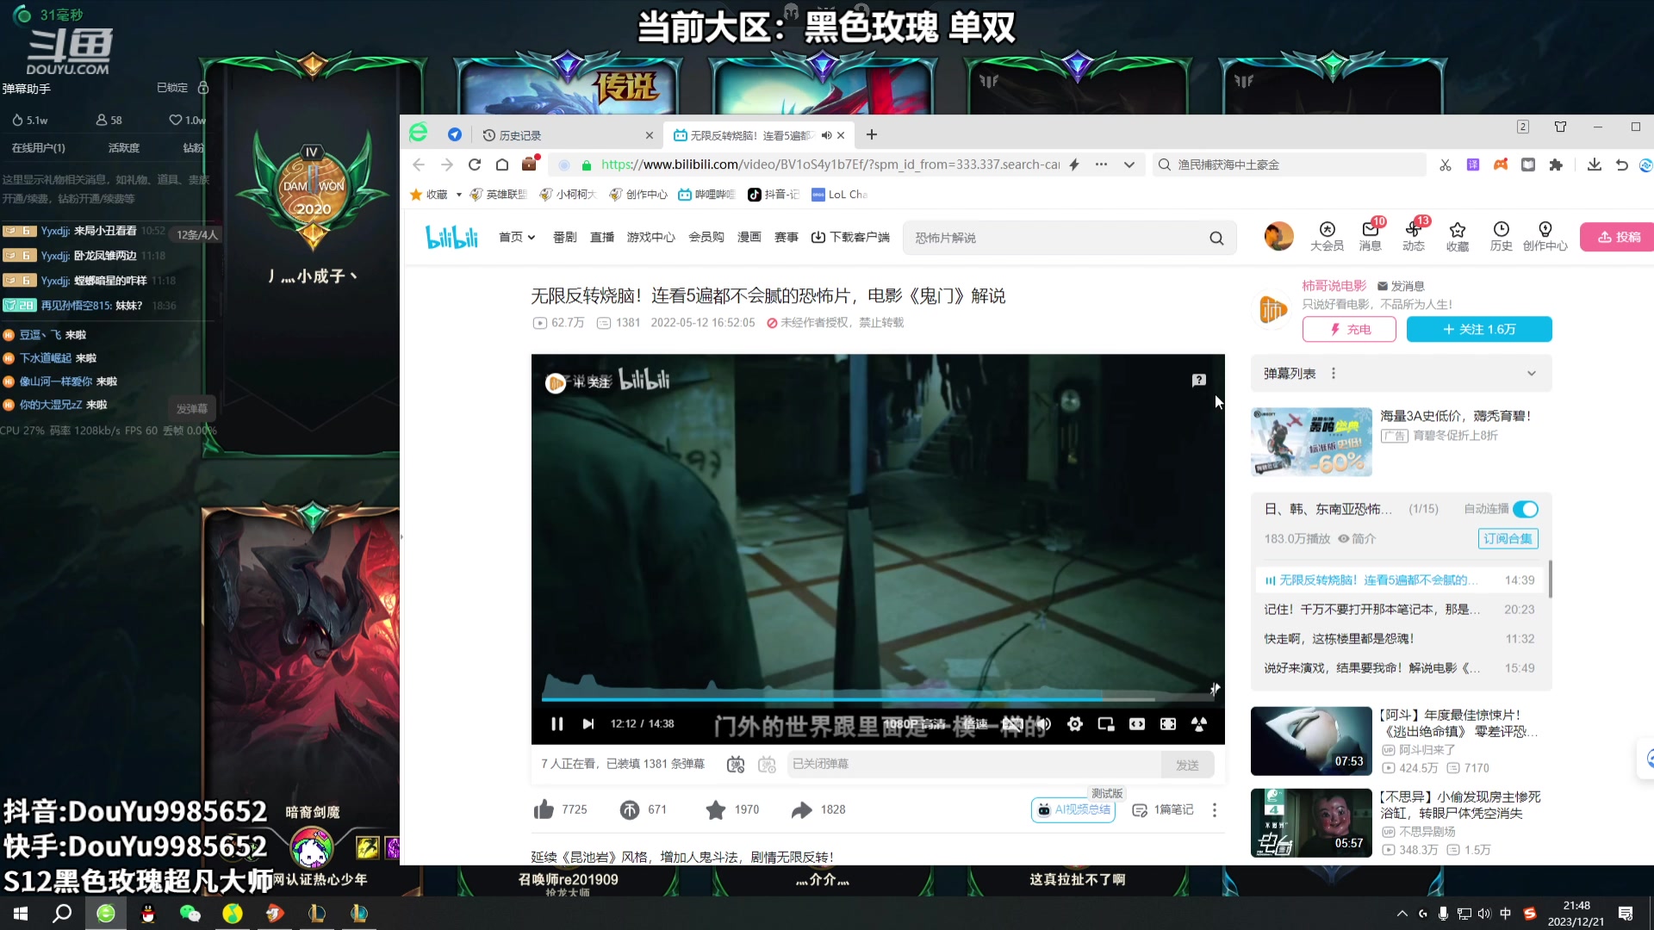
Task: Enter web fullscreen in video player
Action: coord(1168,724)
